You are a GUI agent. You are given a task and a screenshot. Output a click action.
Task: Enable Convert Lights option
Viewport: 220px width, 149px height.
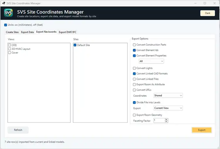134,68
